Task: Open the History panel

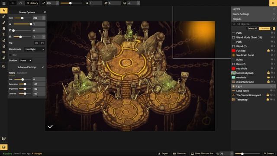Action: (x=32, y=3)
